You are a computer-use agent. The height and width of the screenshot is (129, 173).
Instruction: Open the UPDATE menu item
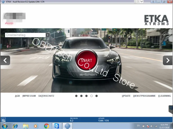(126, 96)
